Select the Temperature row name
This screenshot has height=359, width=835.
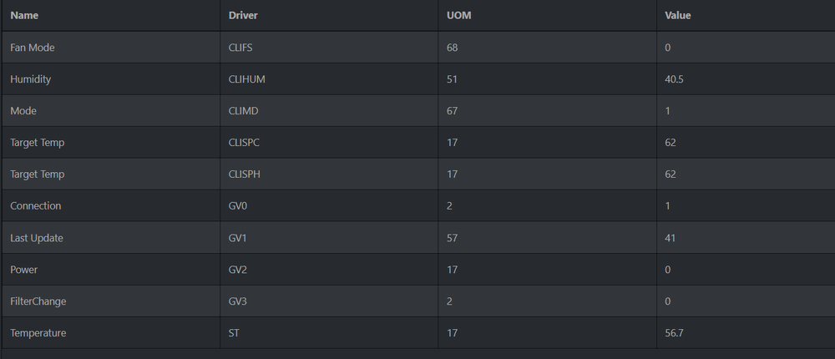pos(38,333)
